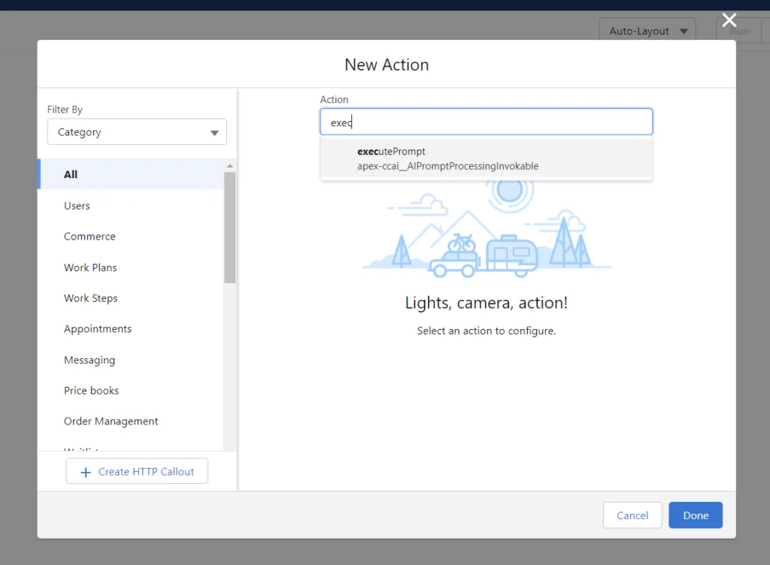Select the All category
770x565 pixels.
point(71,174)
